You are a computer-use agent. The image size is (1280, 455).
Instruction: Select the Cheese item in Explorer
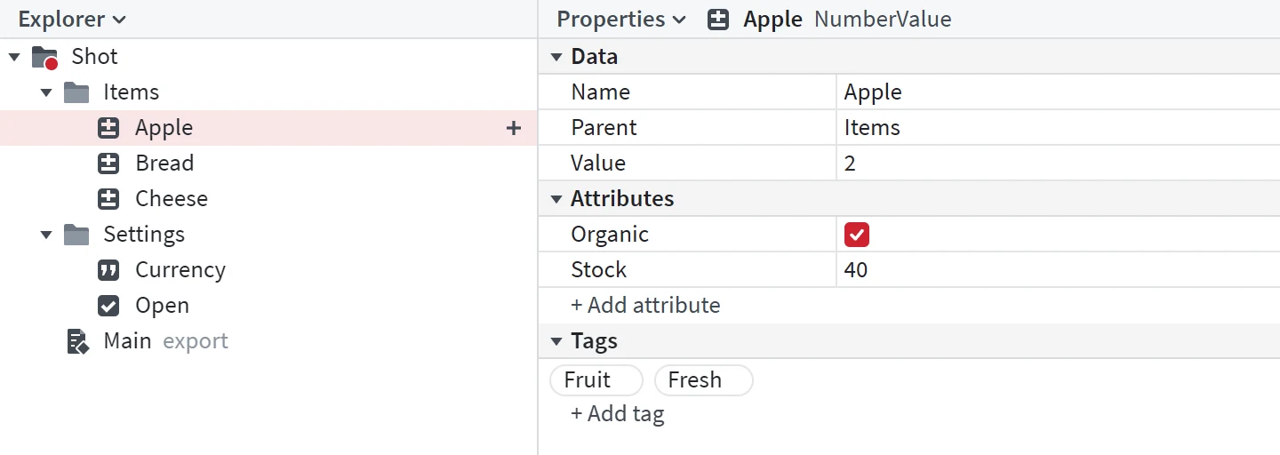[x=268, y=199]
